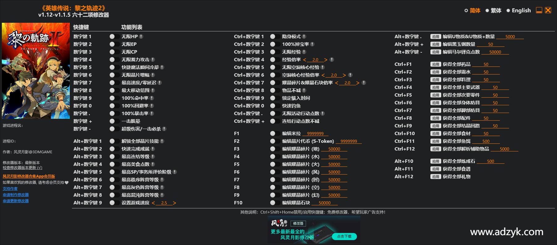557x245 pixels.
Task: Click the game cover art thumbnail
Action: (36, 71)
